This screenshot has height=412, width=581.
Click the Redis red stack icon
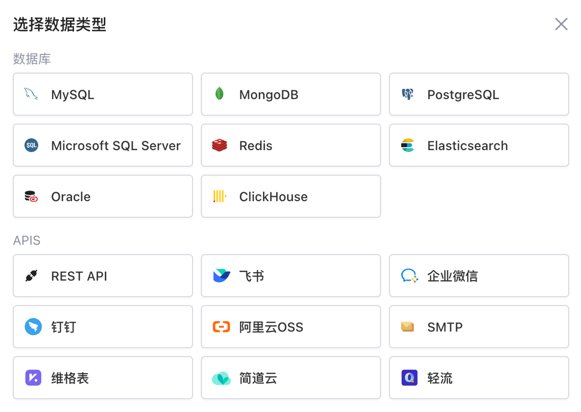(220, 145)
